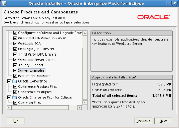The width and height of the screenshot is (179, 128).
Task: Select Coherence Product Files label
Action: tap(38, 86)
